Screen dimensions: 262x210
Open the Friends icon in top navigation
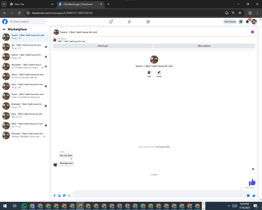[x=129, y=22]
